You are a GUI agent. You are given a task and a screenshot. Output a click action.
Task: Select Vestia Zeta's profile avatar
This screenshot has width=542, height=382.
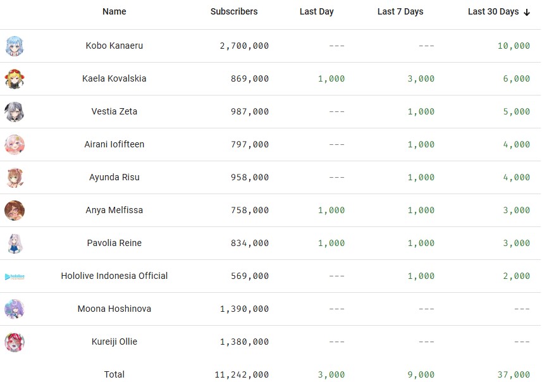[15, 112]
